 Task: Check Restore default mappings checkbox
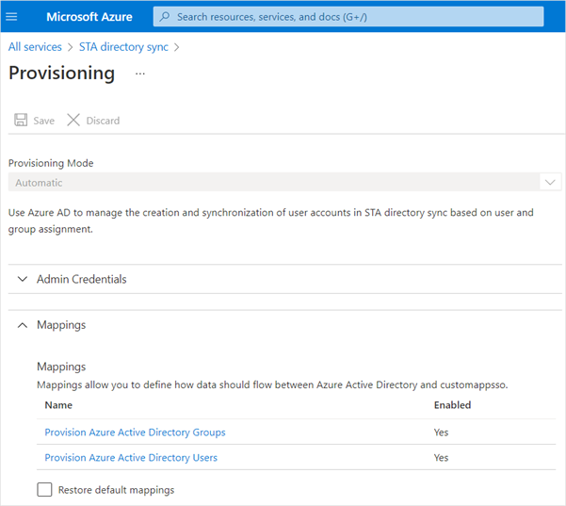click(44, 490)
